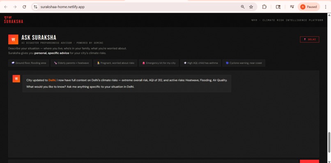The image size is (331, 163).
Task: Click the orange avatar beside the chat message
Action: coord(16,79)
